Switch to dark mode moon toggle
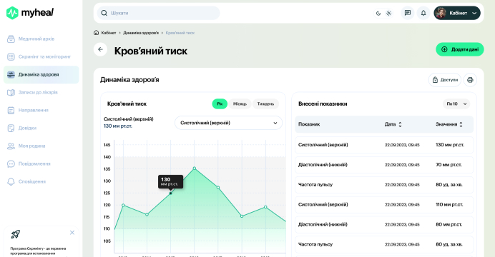The width and height of the screenshot is (495, 257). click(x=378, y=14)
